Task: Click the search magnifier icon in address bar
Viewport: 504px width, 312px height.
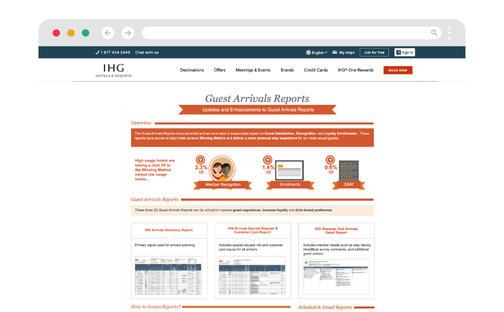Action: [434, 33]
